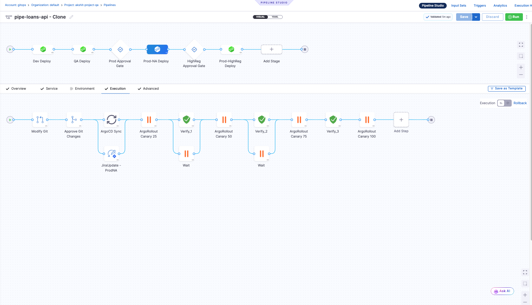Click Save as Template
This screenshot has width=532, height=305.
tap(507, 88)
